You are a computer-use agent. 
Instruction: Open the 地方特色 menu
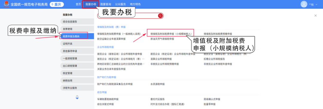135,4
